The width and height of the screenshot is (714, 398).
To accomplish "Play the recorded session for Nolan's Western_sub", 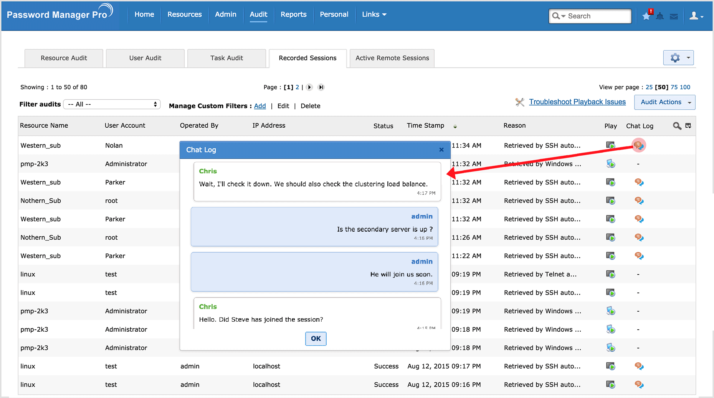I will (x=610, y=145).
